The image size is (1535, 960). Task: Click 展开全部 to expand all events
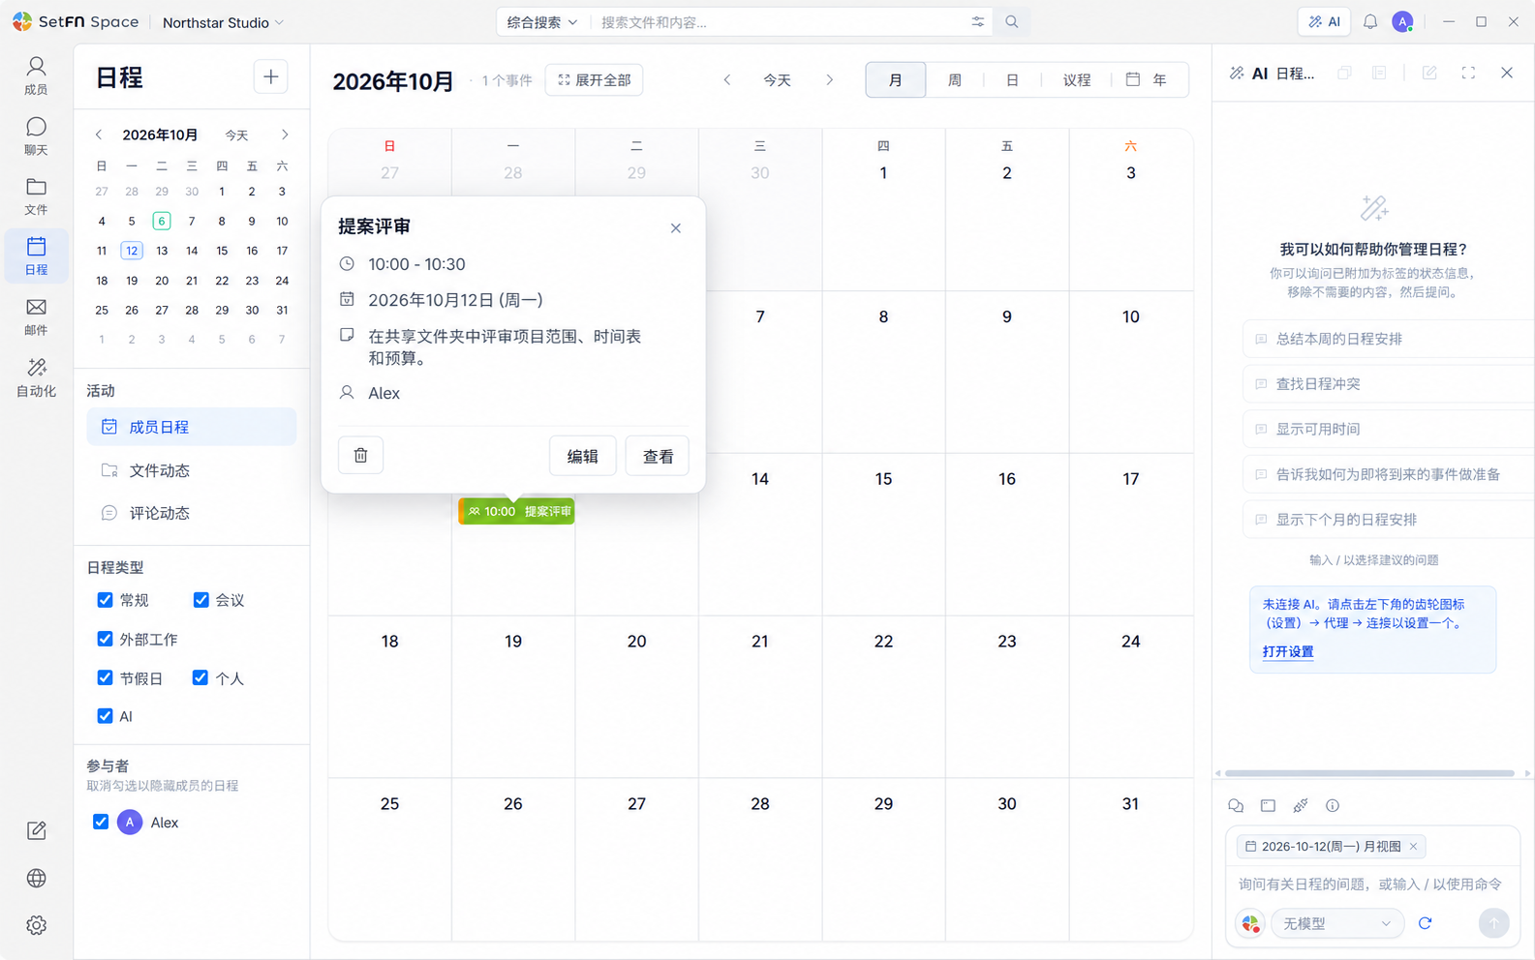pos(594,80)
